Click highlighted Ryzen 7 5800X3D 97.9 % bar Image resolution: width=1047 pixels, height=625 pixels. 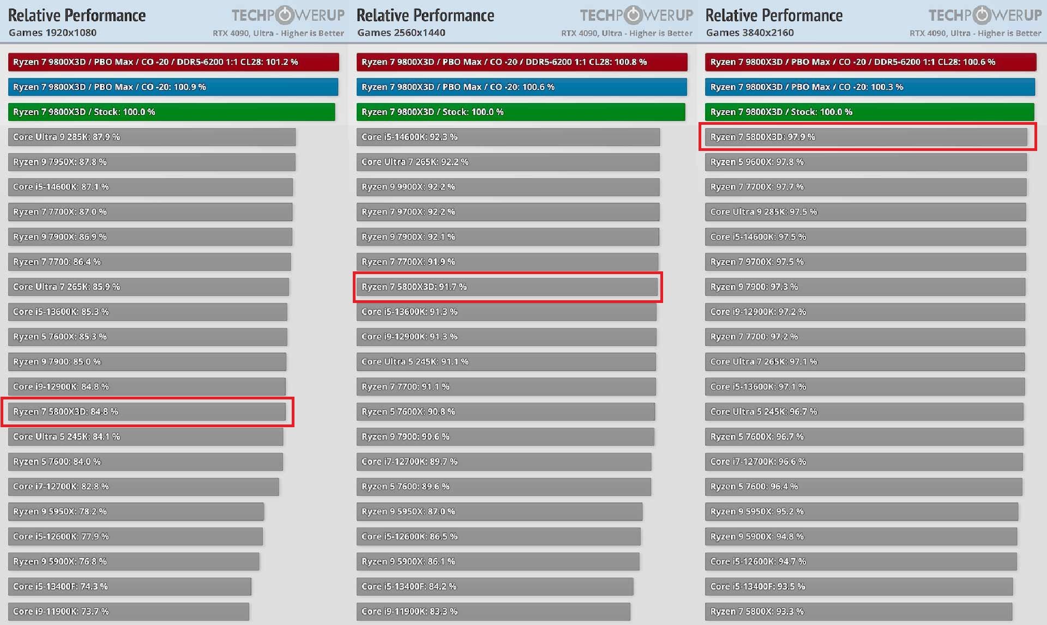pyautogui.click(x=866, y=137)
